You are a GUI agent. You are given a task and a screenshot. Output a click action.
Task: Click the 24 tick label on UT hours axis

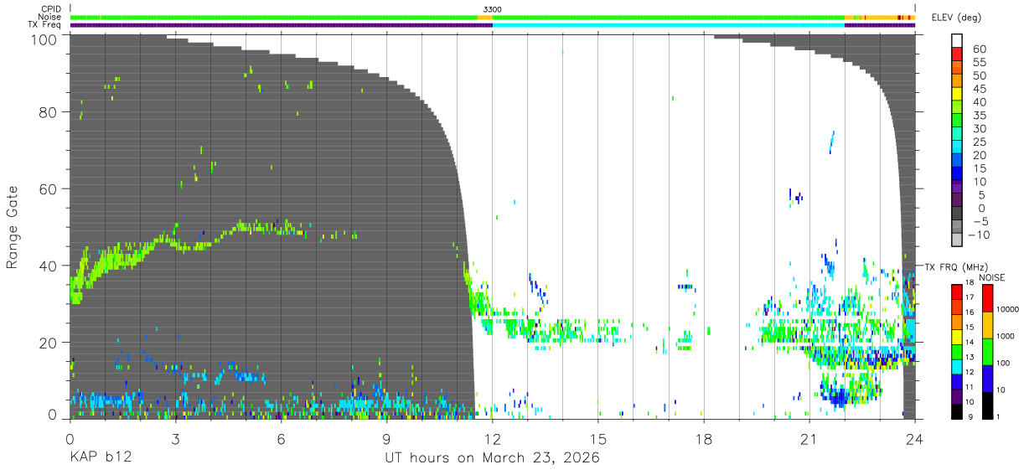click(x=914, y=438)
